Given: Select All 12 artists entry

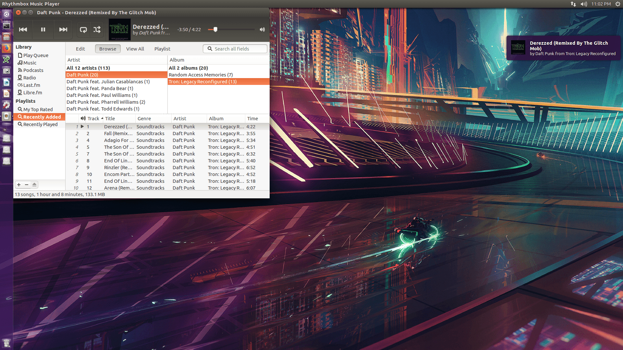Looking at the screenshot, I should 116,68.
